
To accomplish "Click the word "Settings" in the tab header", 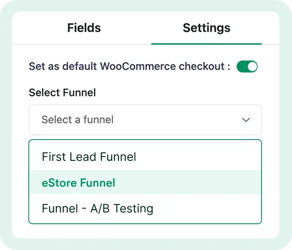I will click(206, 28).
